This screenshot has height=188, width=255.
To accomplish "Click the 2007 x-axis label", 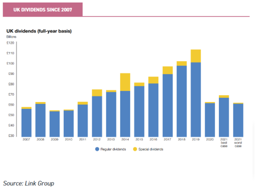I will (x=26, y=140).
